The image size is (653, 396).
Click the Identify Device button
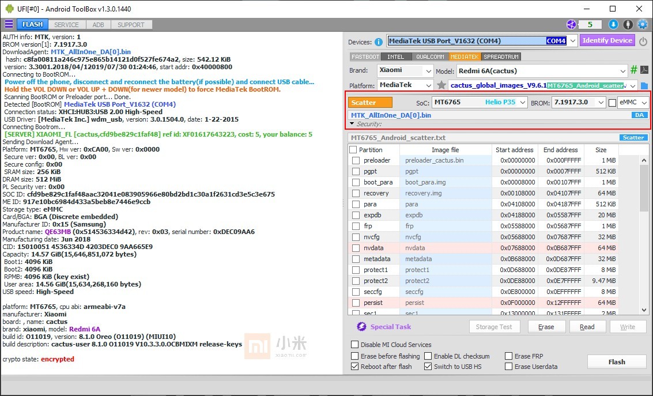(607, 40)
